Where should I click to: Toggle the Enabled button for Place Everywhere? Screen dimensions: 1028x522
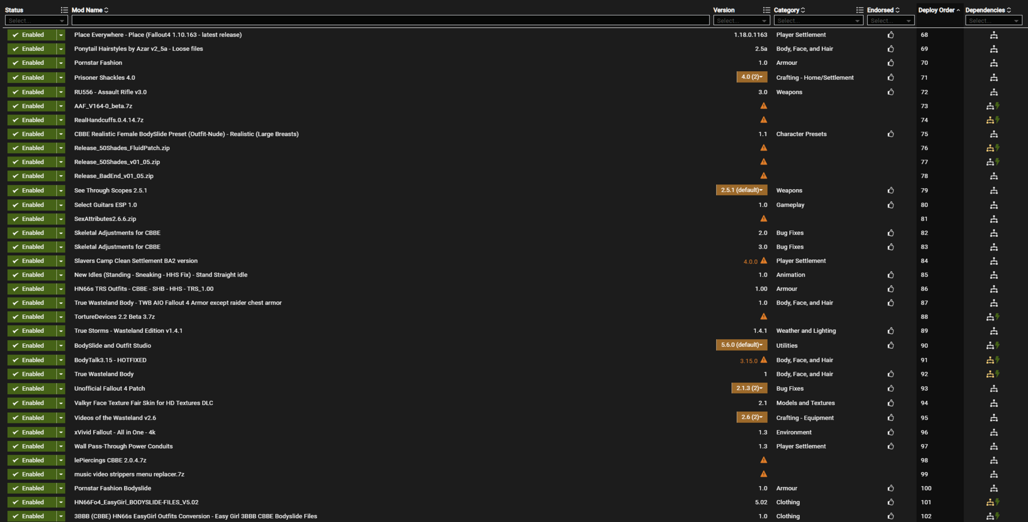pos(32,35)
